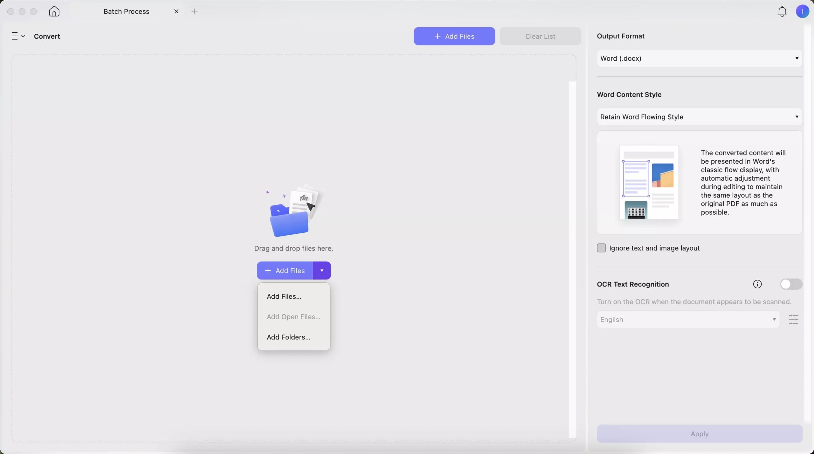Image resolution: width=814 pixels, height=454 pixels.
Task: Open the user profile avatar
Action: [802, 11]
